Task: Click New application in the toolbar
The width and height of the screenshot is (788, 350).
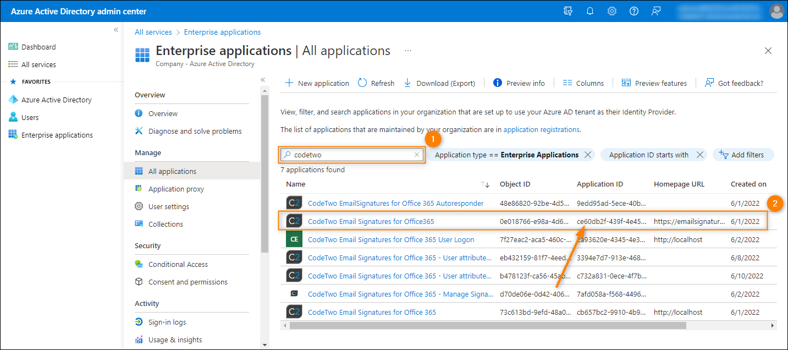Action: point(317,83)
